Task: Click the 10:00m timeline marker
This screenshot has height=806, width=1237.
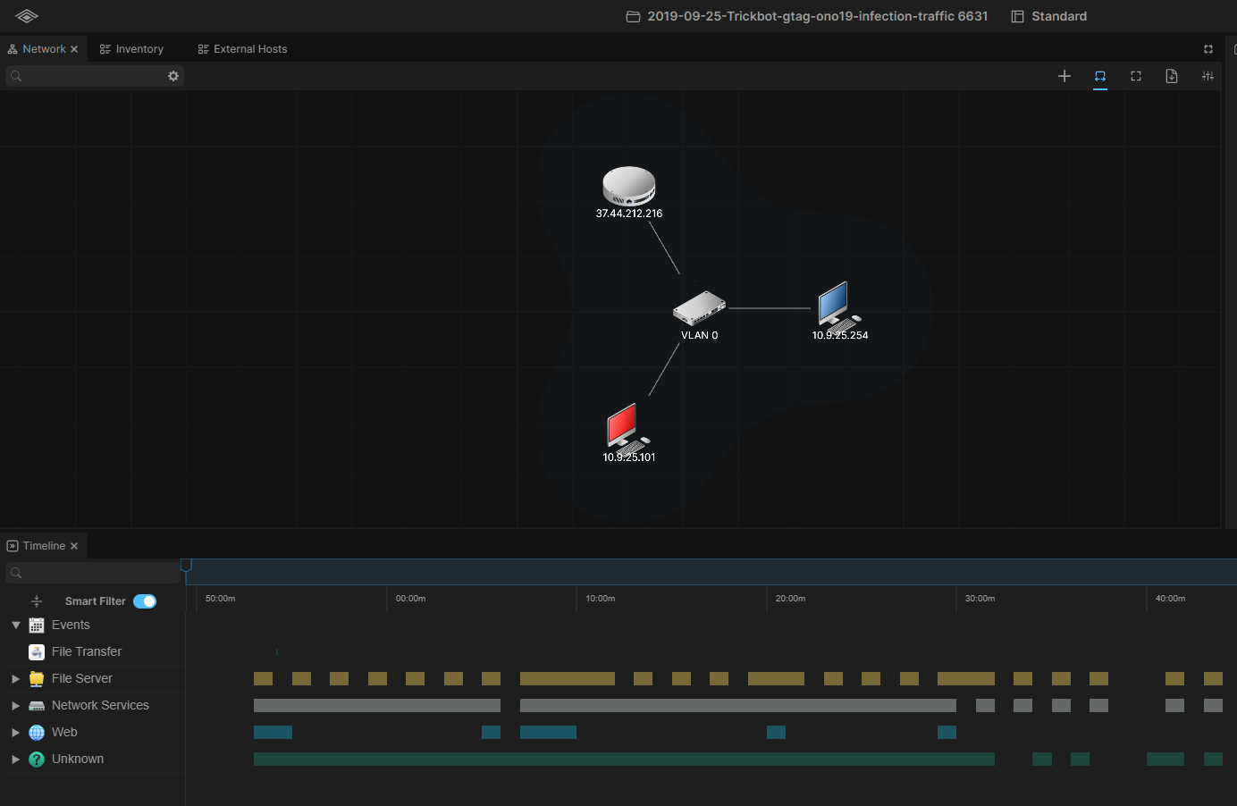Action: [x=600, y=599]
